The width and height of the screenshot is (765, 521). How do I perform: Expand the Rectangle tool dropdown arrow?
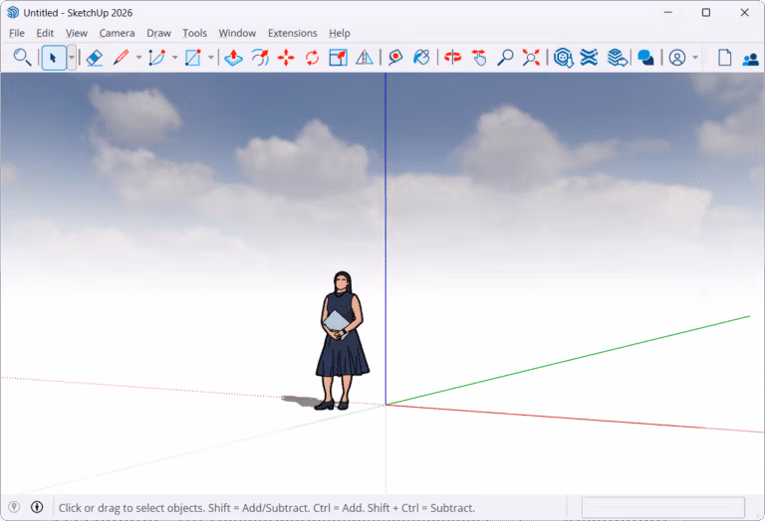pos(211,58)
